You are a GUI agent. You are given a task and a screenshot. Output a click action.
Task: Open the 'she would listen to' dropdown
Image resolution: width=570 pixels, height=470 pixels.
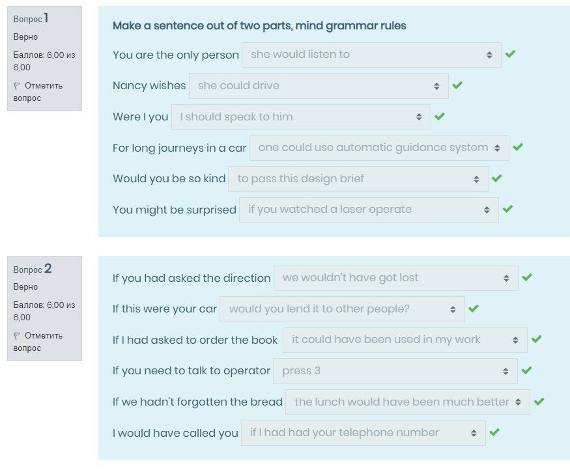(371, 55)
